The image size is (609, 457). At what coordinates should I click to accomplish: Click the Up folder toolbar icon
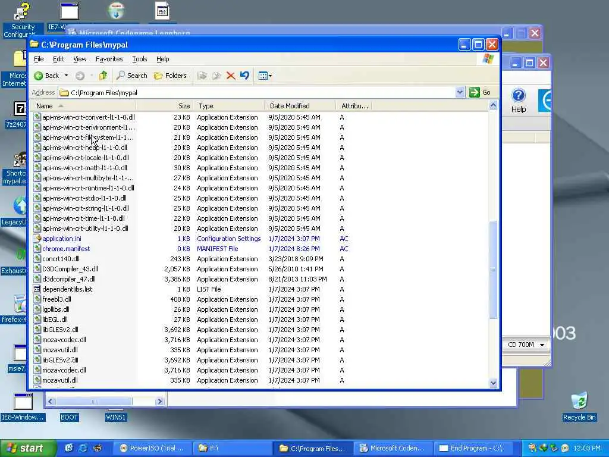pyautogui.click(x=103, y=76)
